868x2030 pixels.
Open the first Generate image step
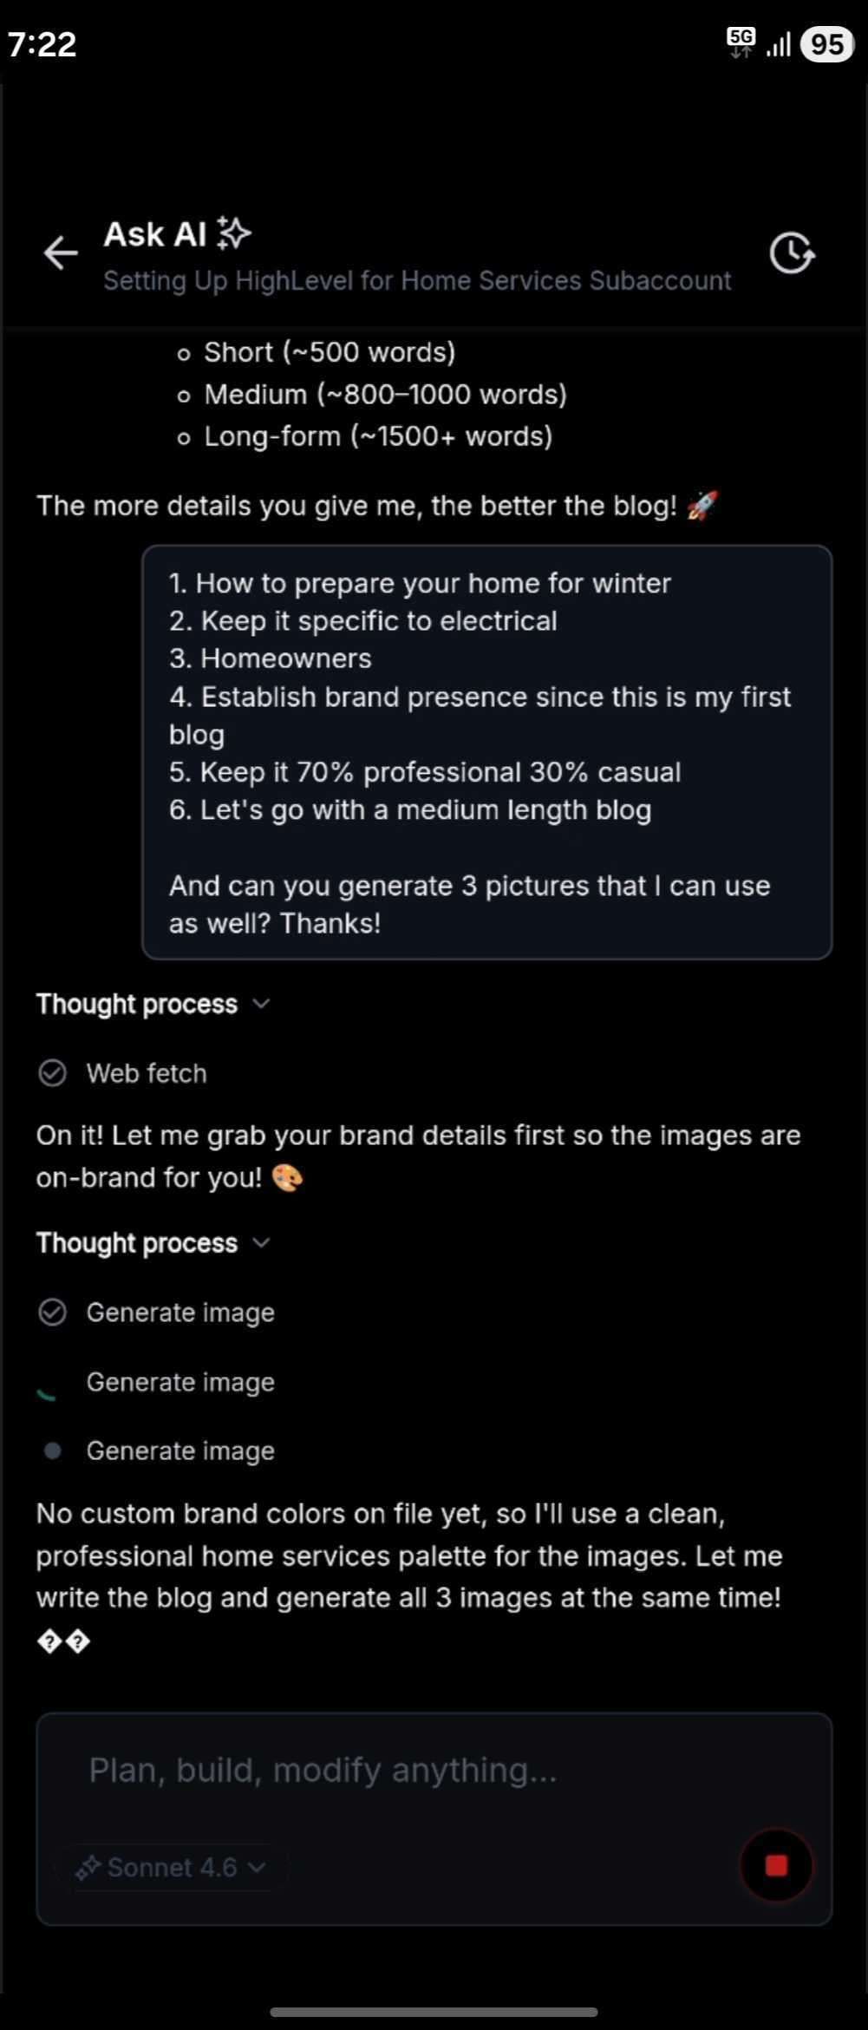pos(180,1313)
